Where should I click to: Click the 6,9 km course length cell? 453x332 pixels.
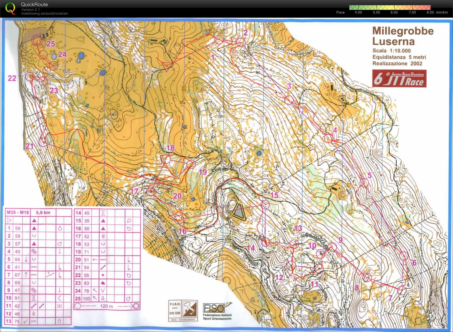43,213
